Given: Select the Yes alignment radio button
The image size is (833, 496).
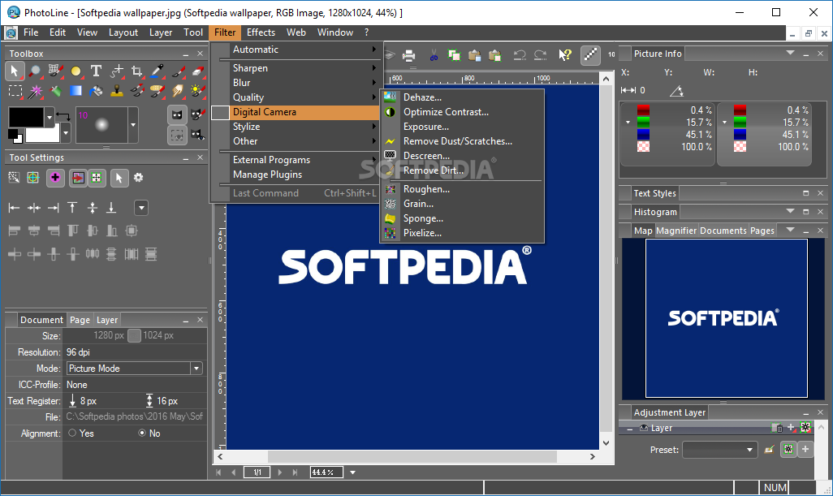Looking at the screenshot, I should [72, 433].
